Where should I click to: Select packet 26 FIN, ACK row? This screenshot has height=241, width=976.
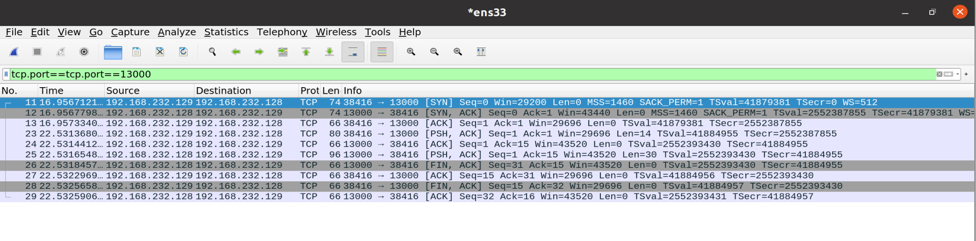tap(487, 165)
